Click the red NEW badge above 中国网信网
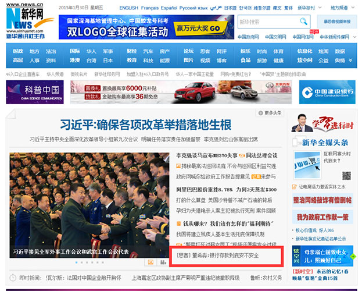 pos(314,31)
